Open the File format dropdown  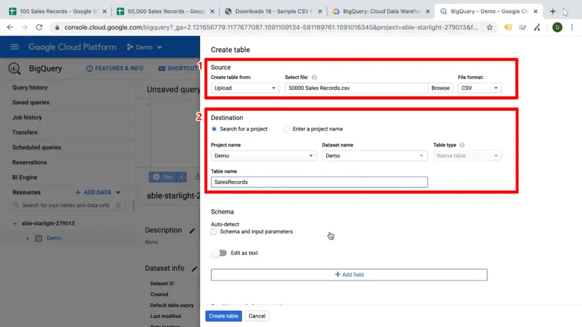click(479, 88)
